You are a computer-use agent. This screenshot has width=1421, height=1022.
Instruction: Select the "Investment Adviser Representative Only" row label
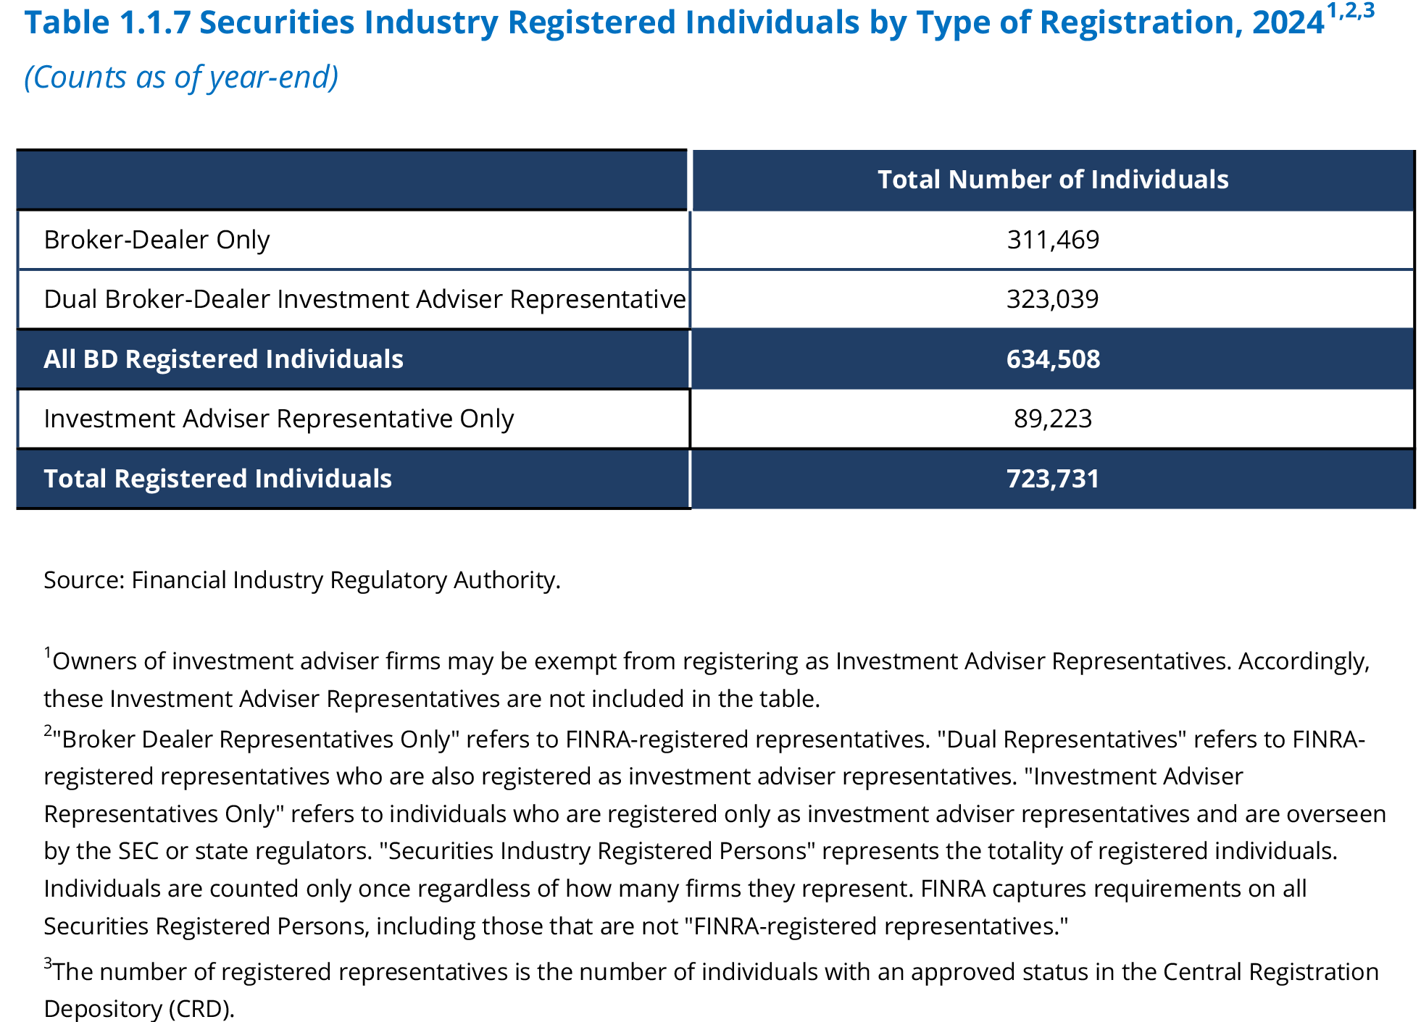point(278,419)
